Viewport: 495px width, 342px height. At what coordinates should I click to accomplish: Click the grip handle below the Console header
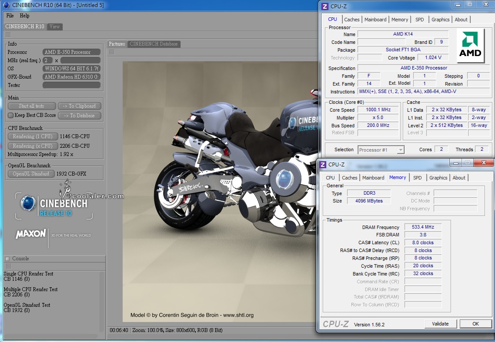click(8, 266)
